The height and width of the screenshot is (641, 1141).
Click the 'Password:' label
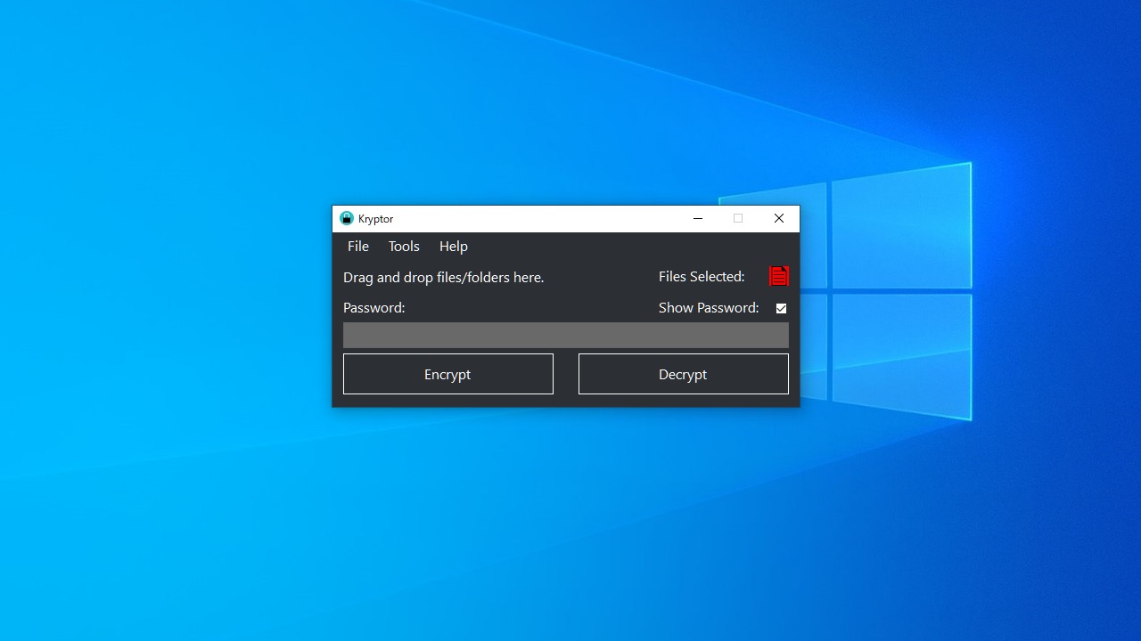373,308
